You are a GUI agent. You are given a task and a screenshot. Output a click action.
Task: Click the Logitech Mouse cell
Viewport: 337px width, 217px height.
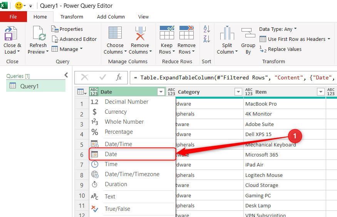pos(285,175)
